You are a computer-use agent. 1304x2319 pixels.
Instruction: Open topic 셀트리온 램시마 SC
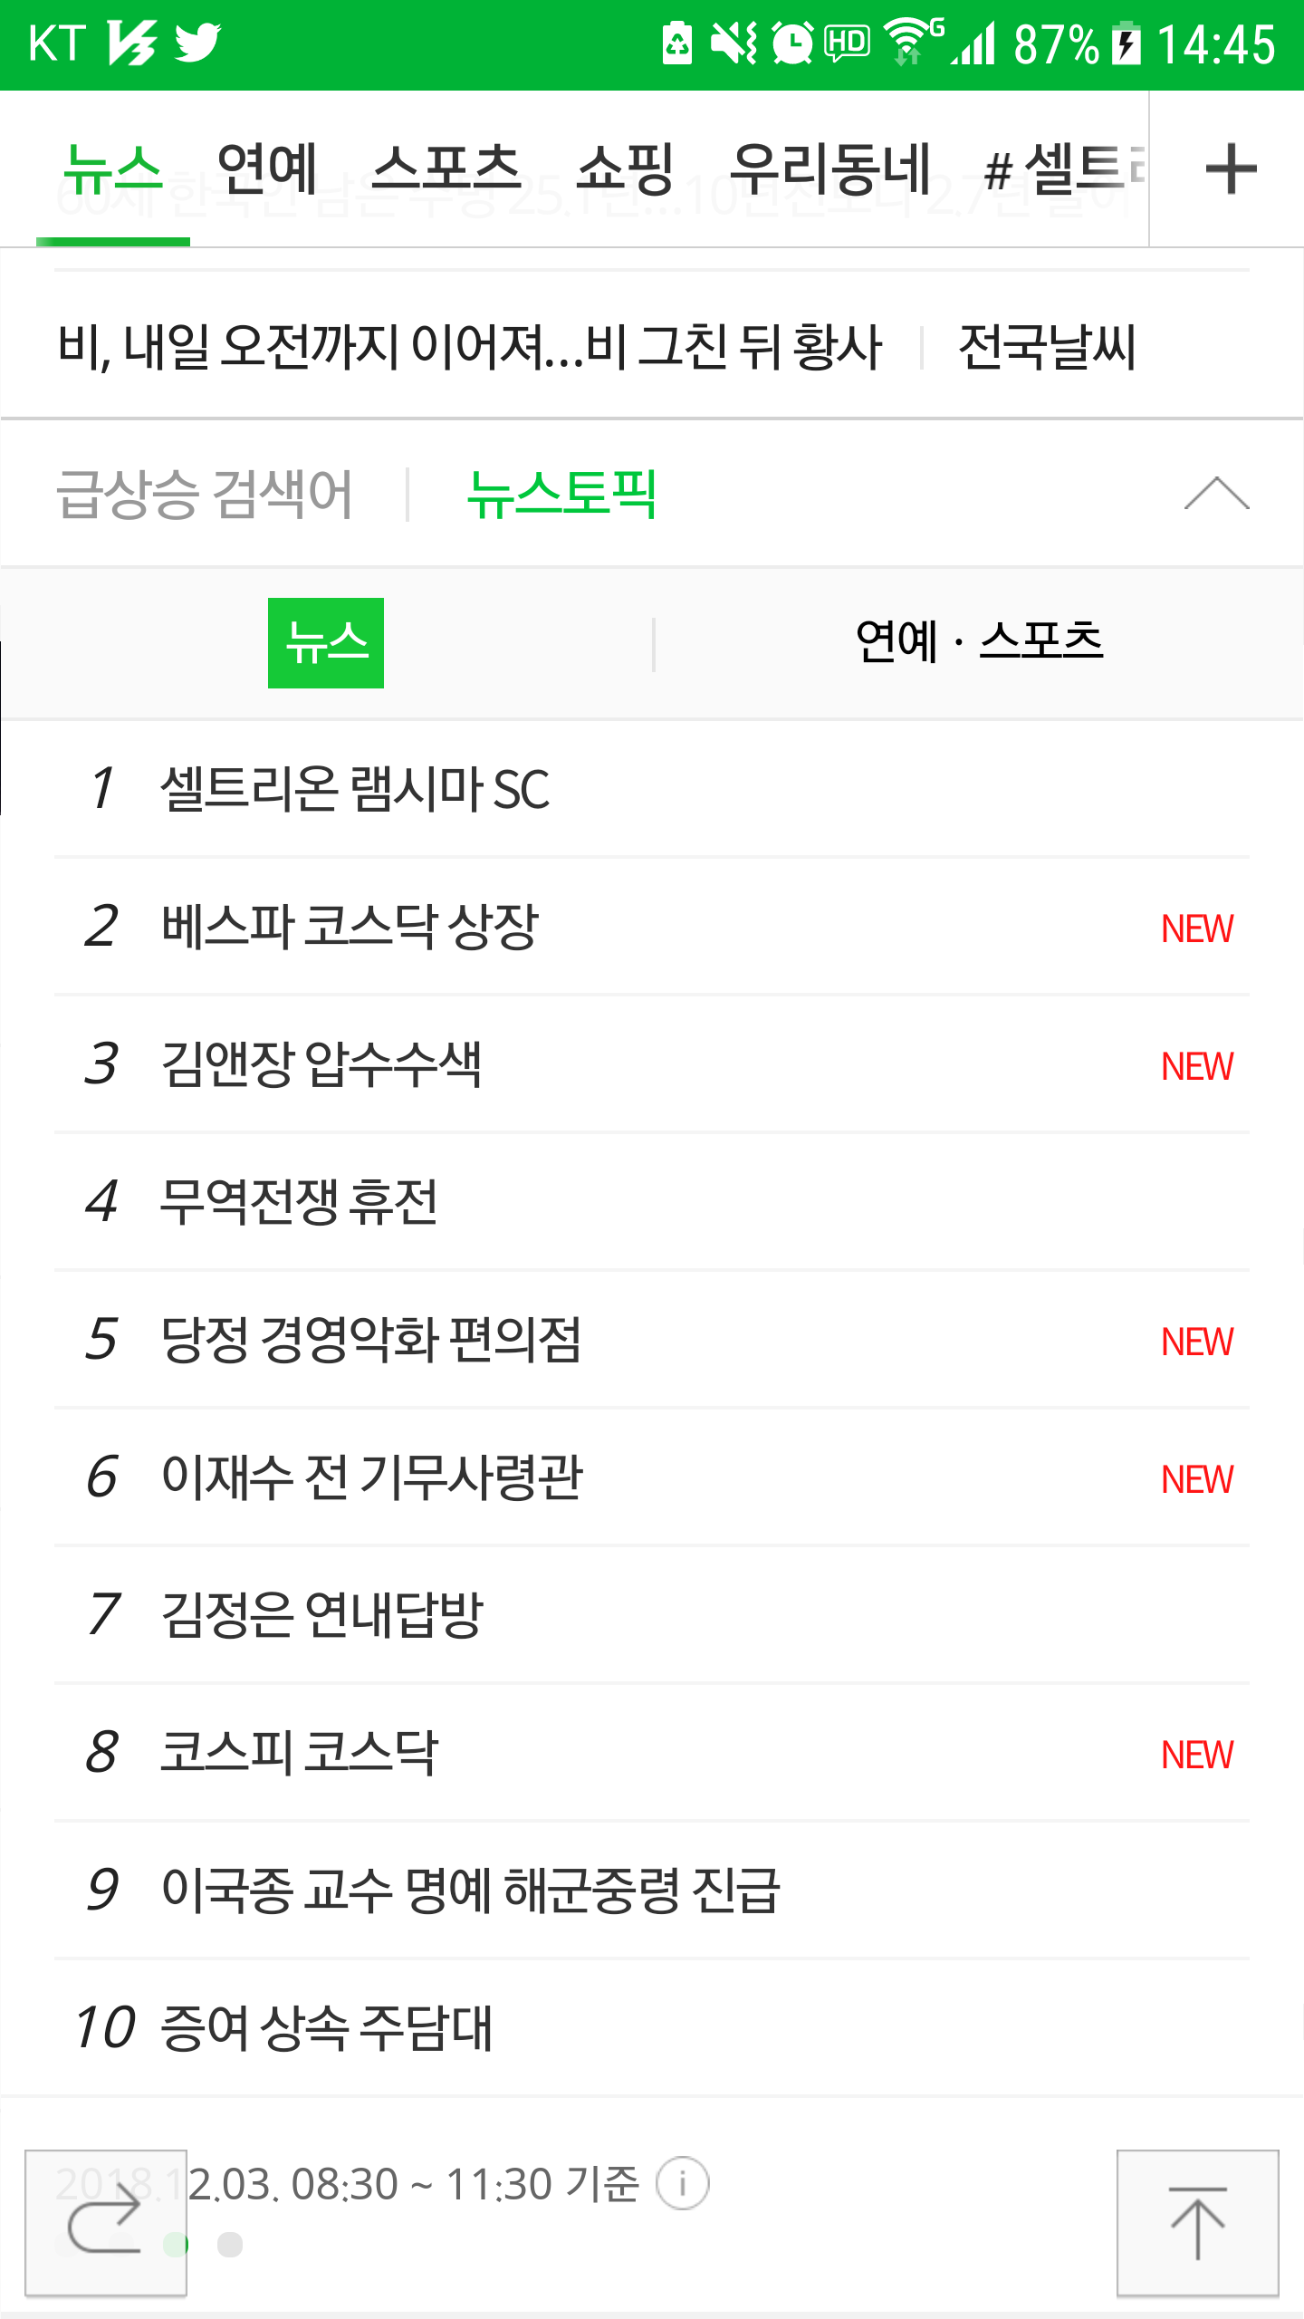pyautogui.click(x=354, y=788)
